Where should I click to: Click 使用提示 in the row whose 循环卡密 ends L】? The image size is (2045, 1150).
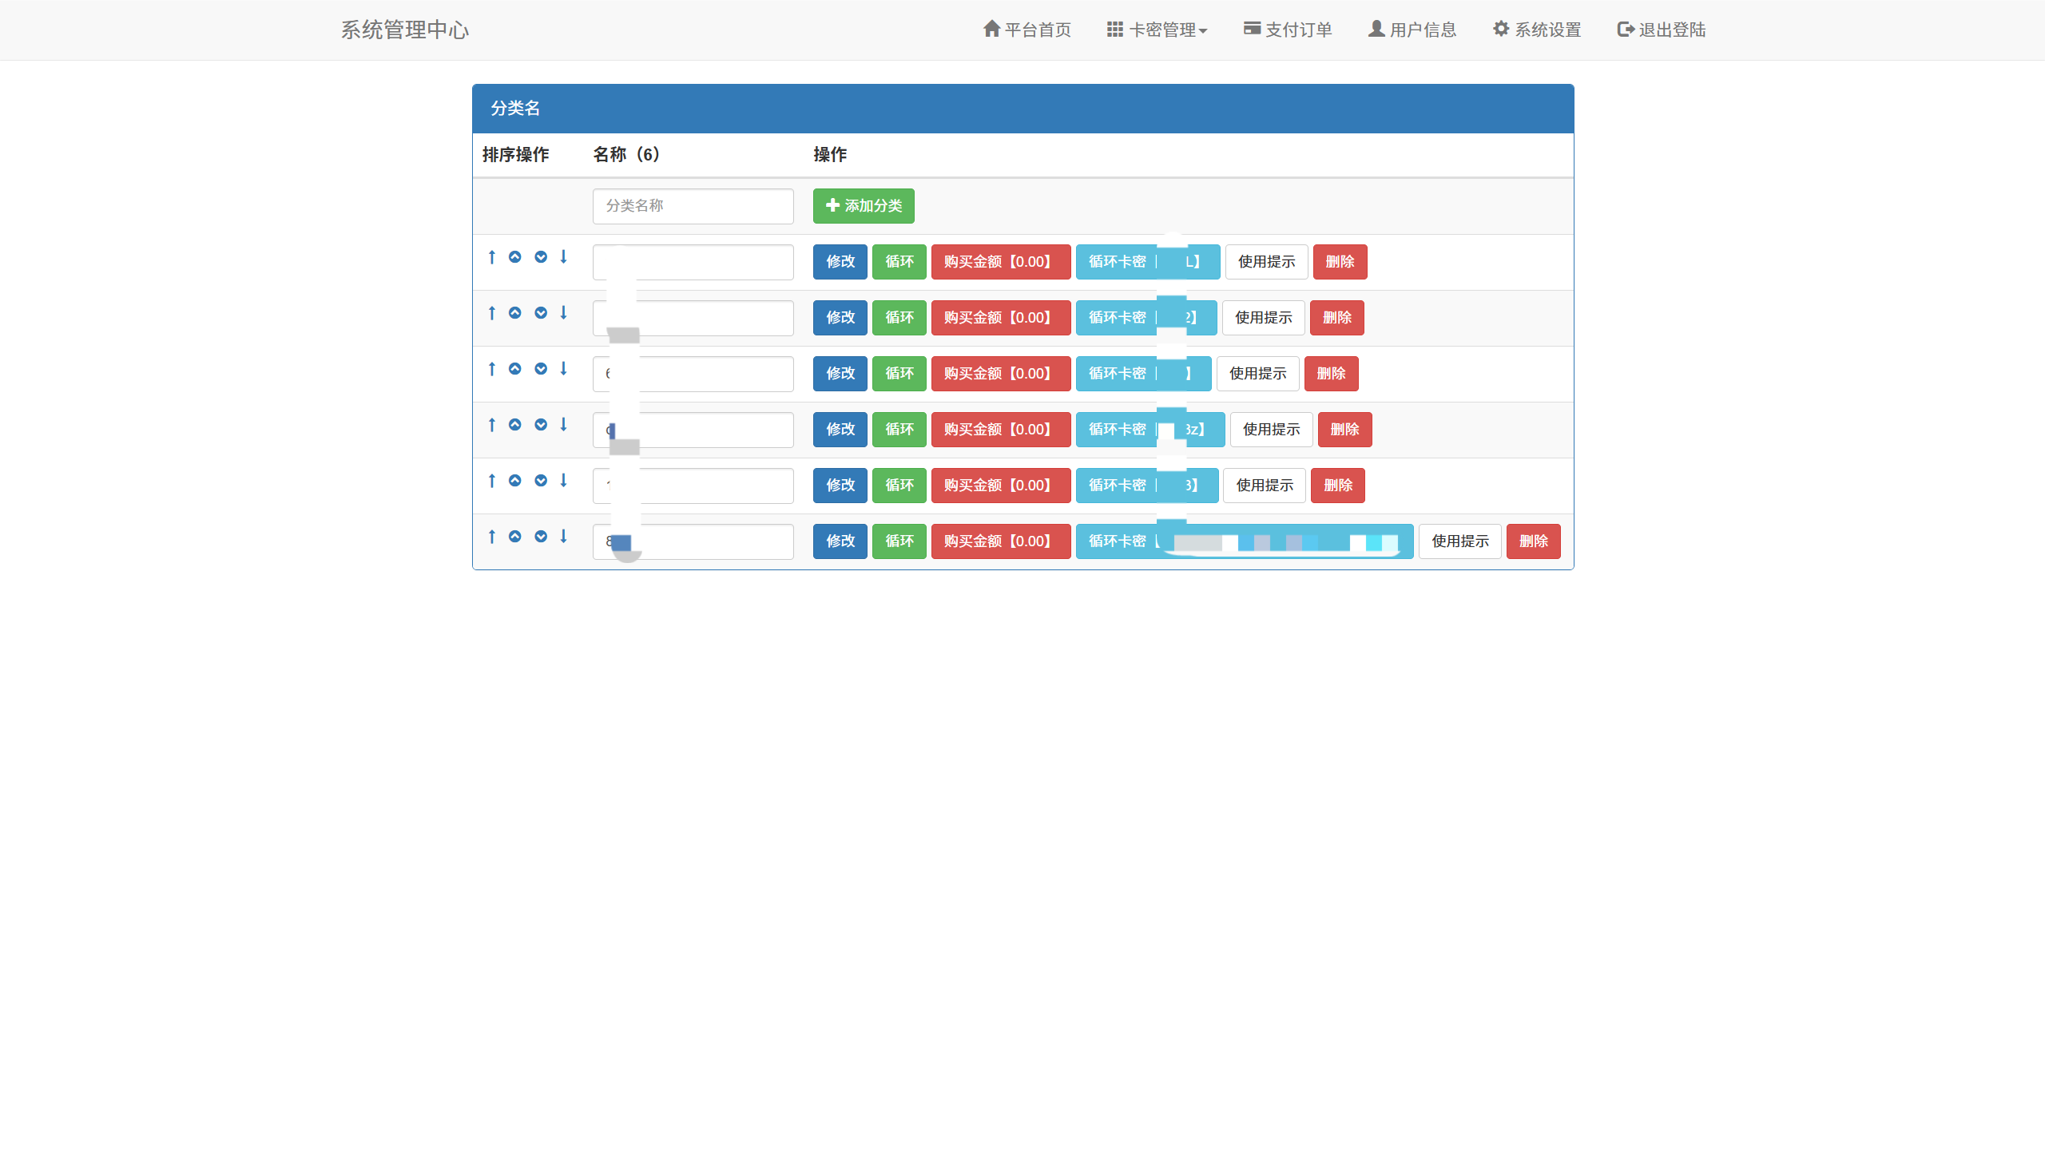(1267, 262)
